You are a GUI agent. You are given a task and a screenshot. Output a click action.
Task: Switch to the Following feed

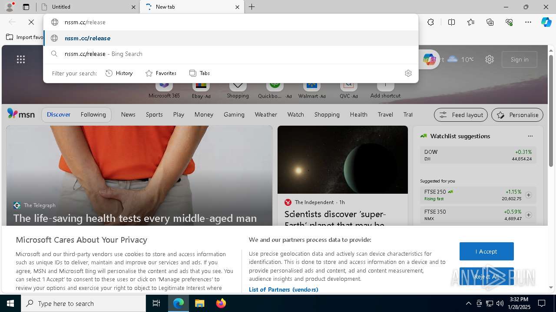click(x=93, y=114)
